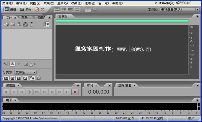Open the workspace dropdown
Screen dimensions: 202x122
(180, 9)
